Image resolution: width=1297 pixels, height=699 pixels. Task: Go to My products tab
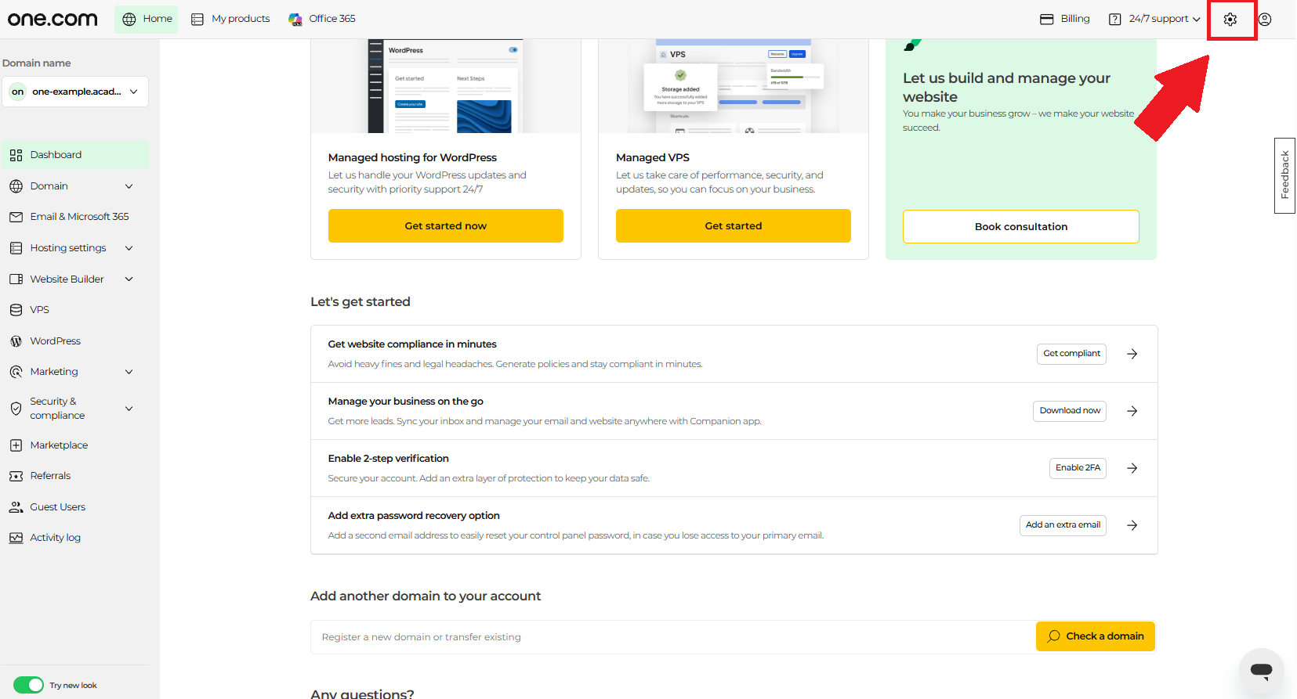[230, 20]
